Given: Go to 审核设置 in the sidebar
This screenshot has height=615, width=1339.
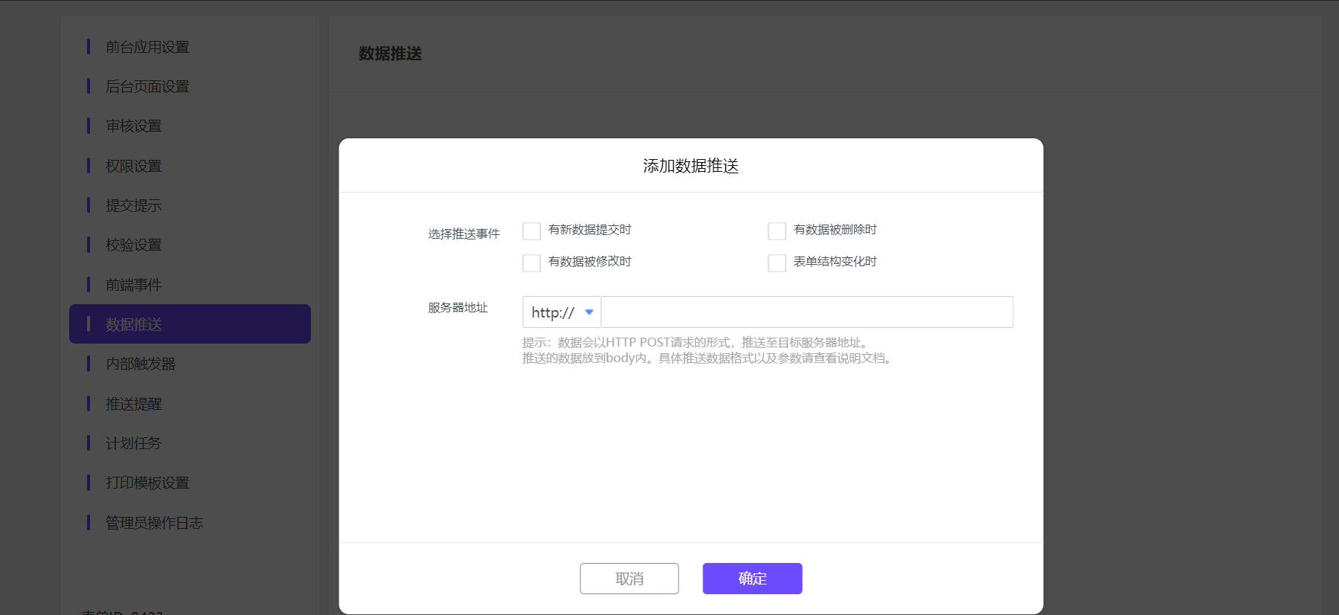Looking at the screenshot, I should coord(134,126).
